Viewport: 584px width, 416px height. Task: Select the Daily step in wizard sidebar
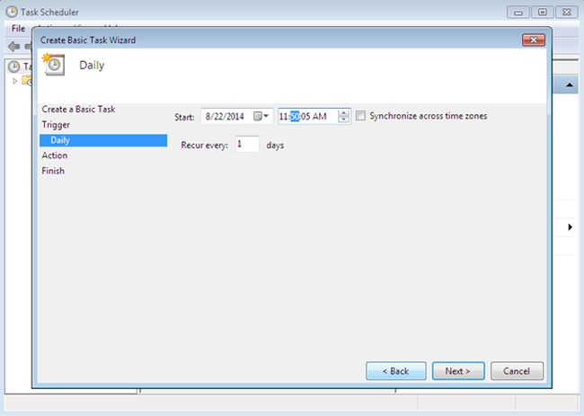[103, 140]
